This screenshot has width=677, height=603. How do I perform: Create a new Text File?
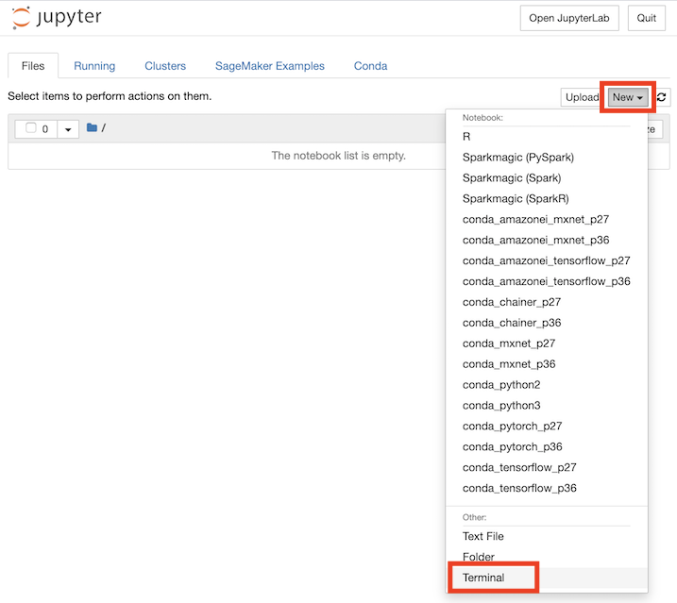click(546, 536)
